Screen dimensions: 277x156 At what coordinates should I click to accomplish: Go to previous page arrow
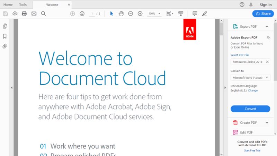[x=72, y=14]
